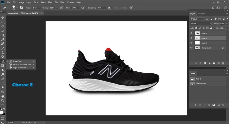Select the Zoom tool in toolbar
This screenshot has width=229, height=124.
click(3, 100)
